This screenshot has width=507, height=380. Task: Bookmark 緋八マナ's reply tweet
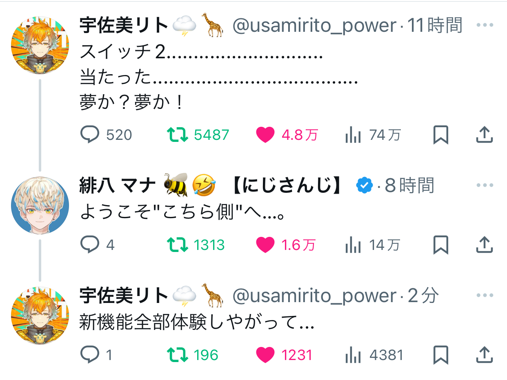pos(440,245)
